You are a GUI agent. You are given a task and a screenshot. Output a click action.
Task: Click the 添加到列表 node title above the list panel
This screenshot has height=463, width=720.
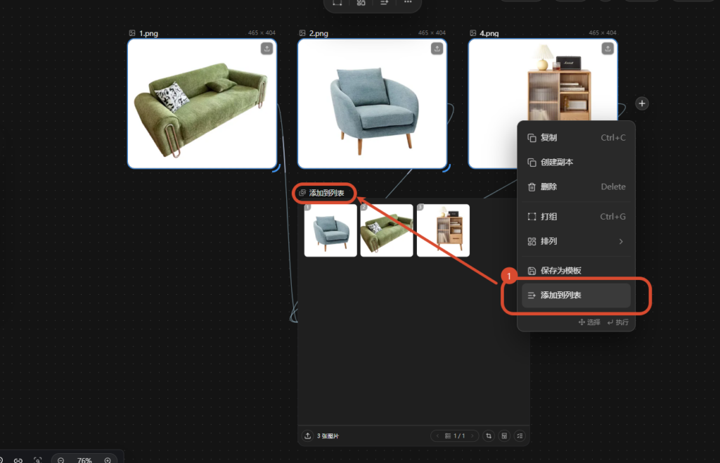(x=326, y=193)
